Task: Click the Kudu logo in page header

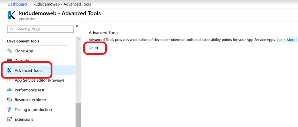Action: 12,15
